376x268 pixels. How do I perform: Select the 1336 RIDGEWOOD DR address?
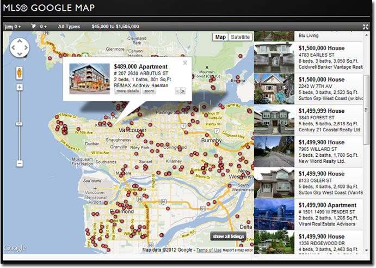pyautogui.click(x=322, y=243)
